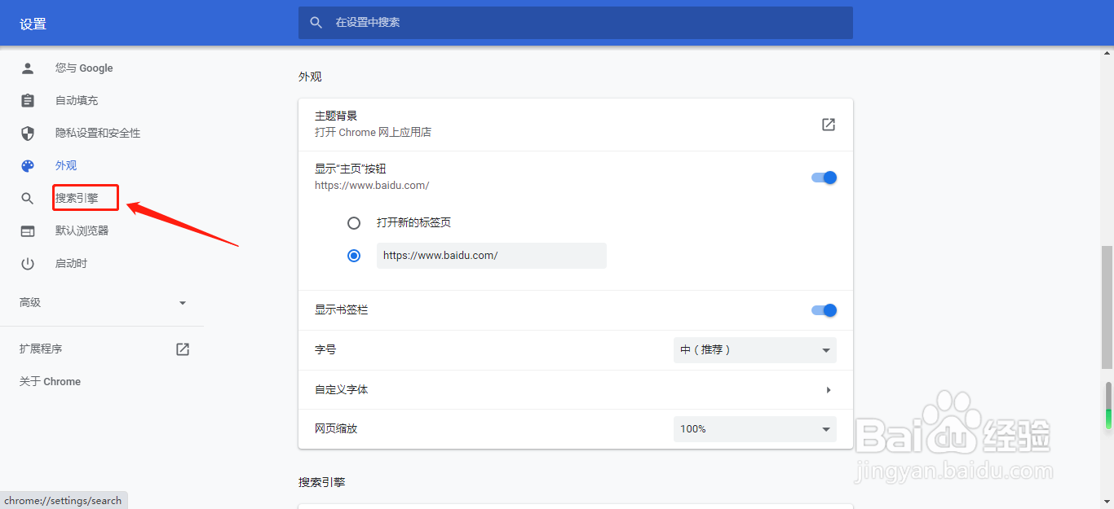Viewport: 1114px width, 509px height.
Task: Click the person icon beside 您与 Google
Action: [28, 68]
